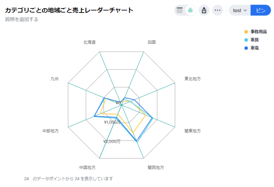Click the yellow 事務用品 legend dot
This screenshot has width=274, height=187.
(x=246, y=32)
